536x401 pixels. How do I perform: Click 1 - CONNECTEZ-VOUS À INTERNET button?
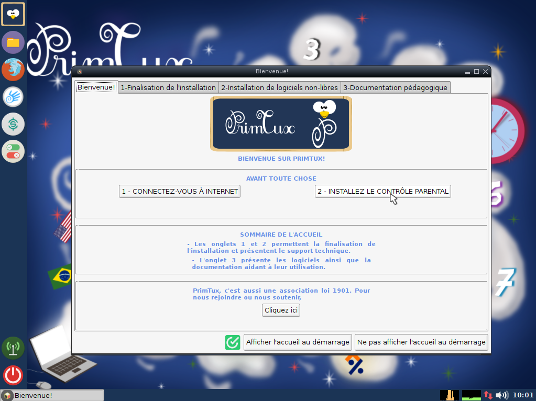(x=180, y=191)
